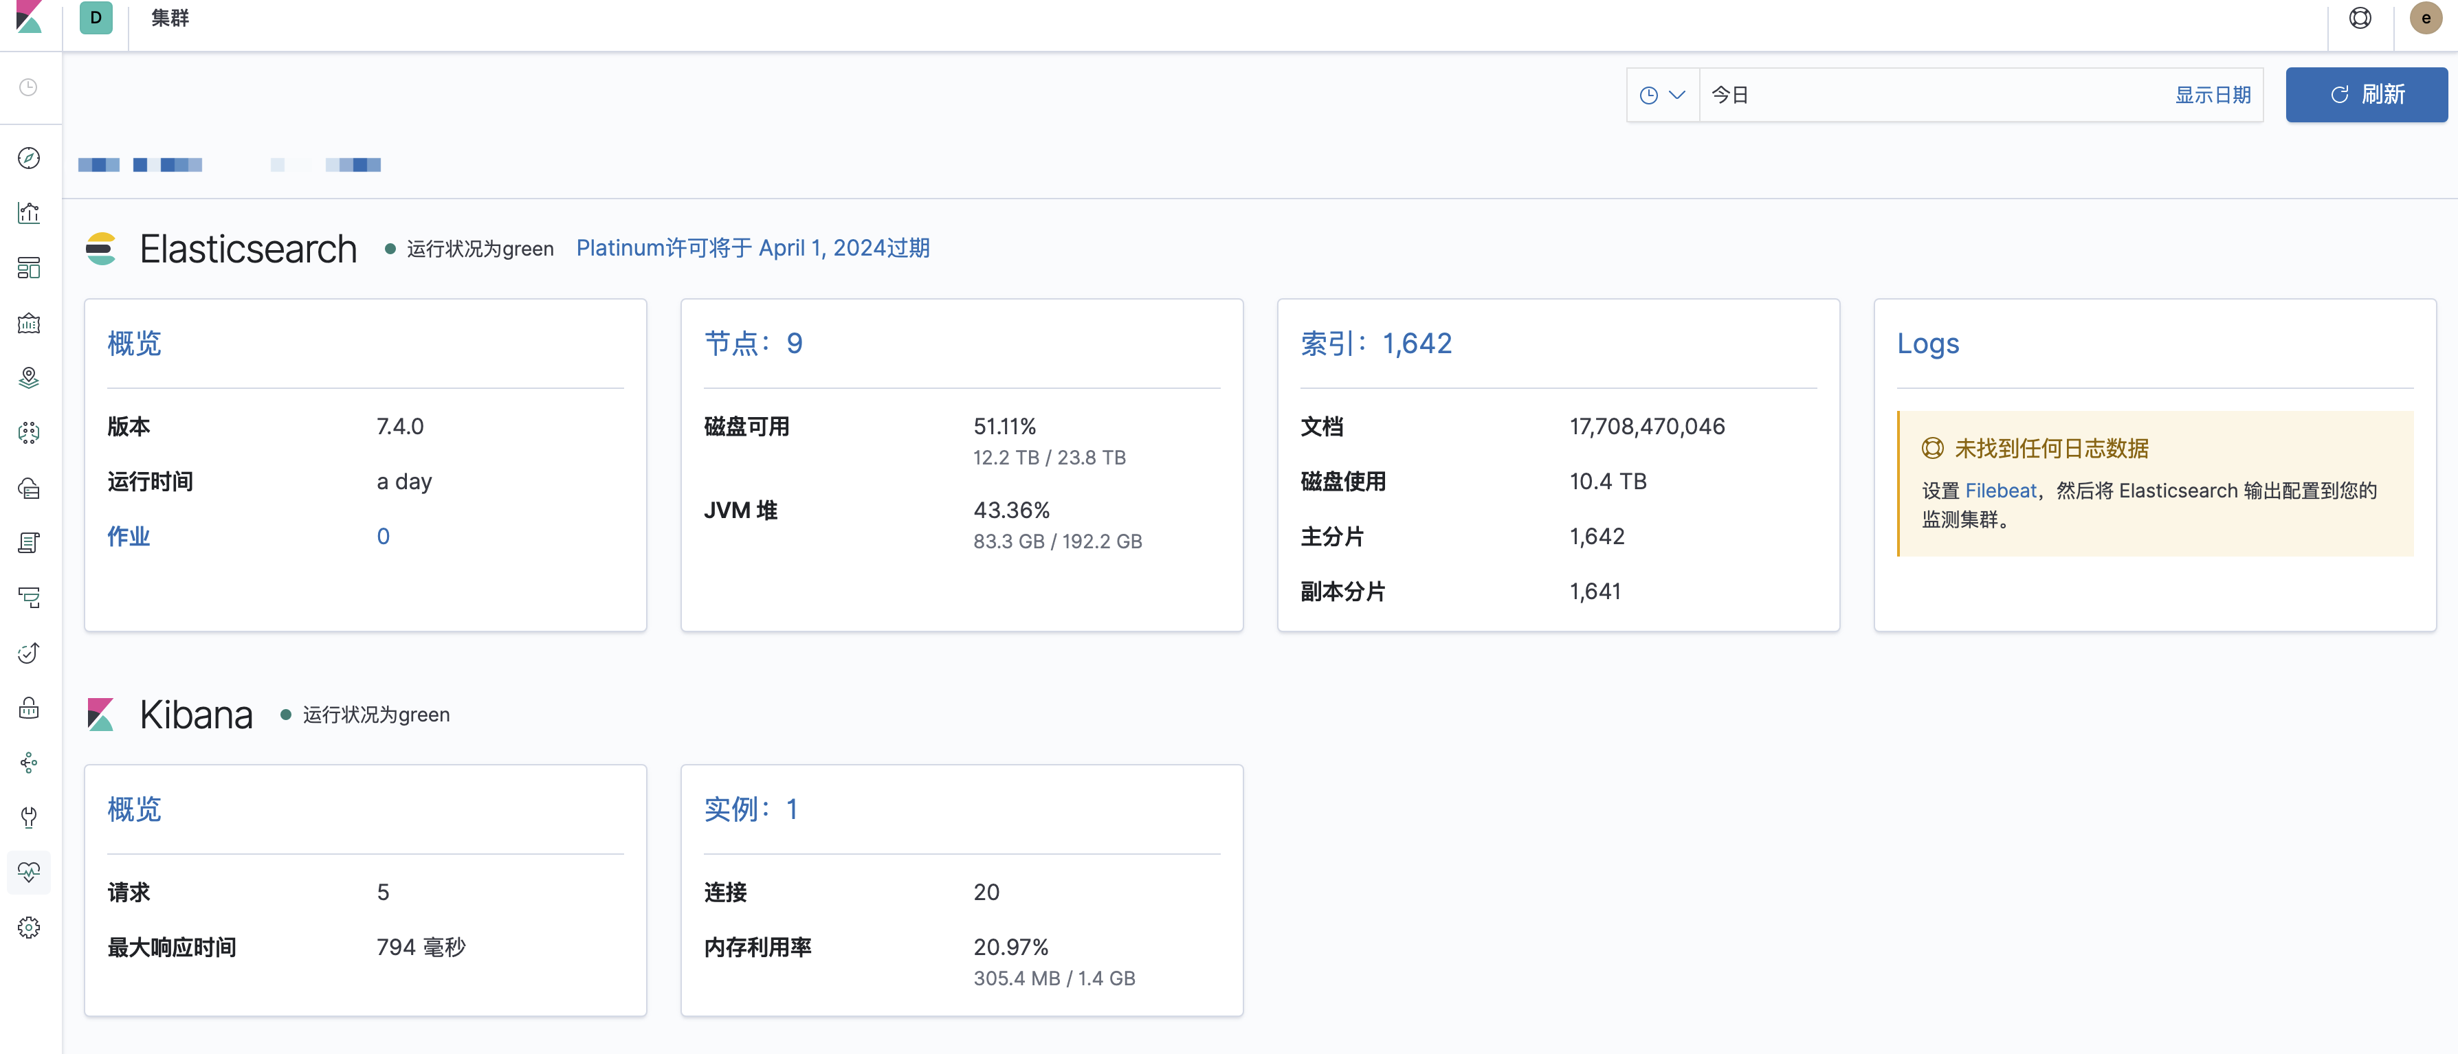Viewport: 2458px width, 1054px height.
Task: Click the 集群 breadcrumb
Action: click(x=170, y=18)
